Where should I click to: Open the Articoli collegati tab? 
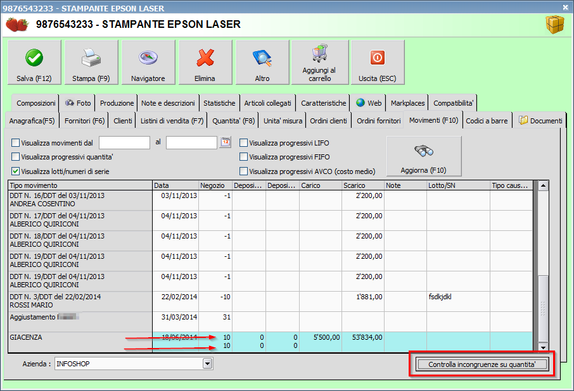coord(267,103)
